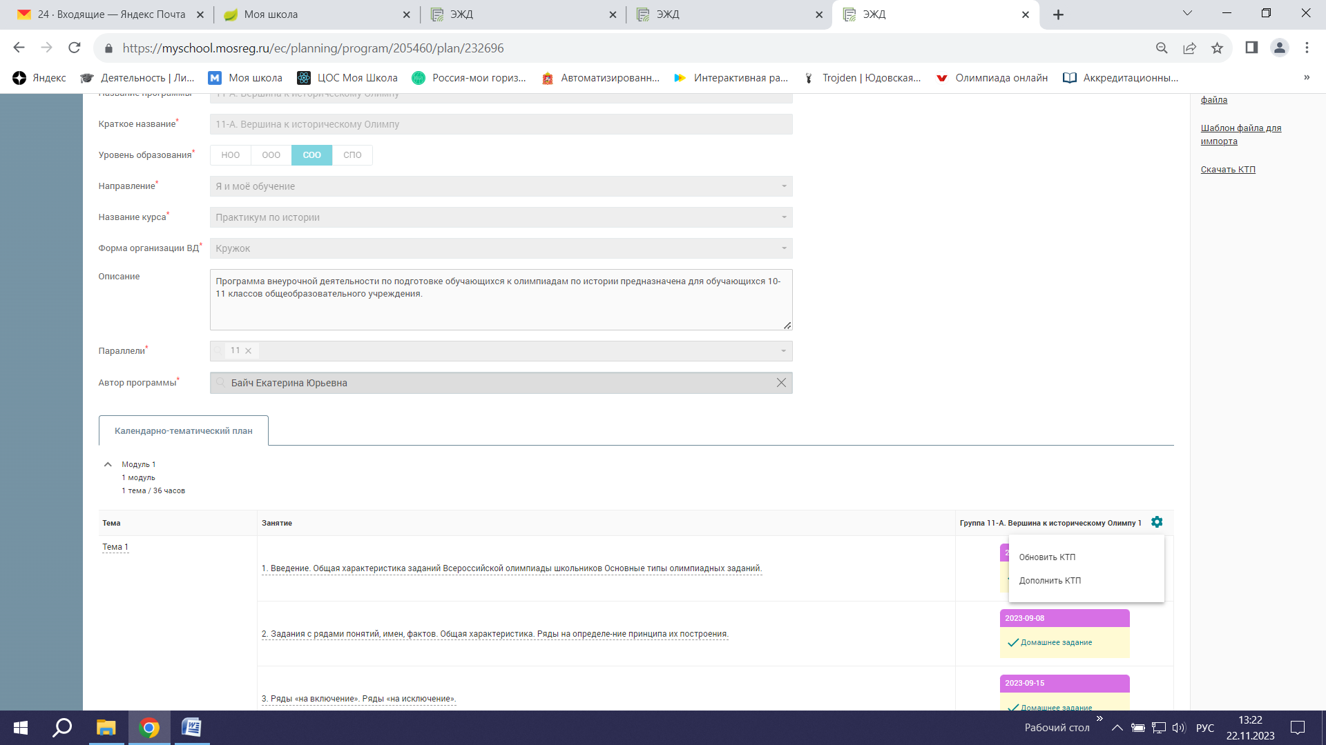Click the 2023-09-08 date card header

(1065, 618)
